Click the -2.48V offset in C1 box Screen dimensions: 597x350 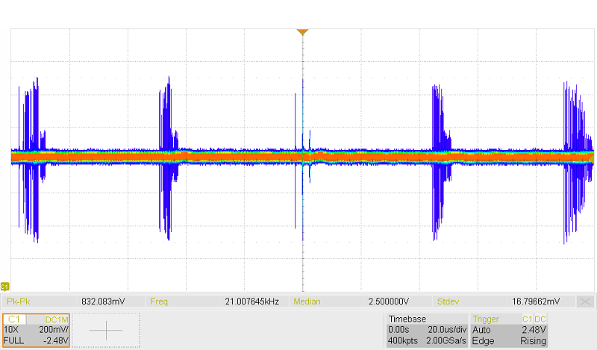tap(55, 340)
